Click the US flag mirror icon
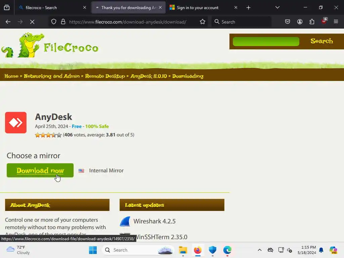The image size is (344, 258). 81,171
